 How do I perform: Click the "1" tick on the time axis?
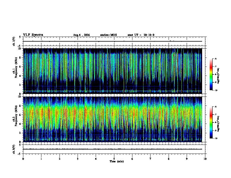(41, 159)
